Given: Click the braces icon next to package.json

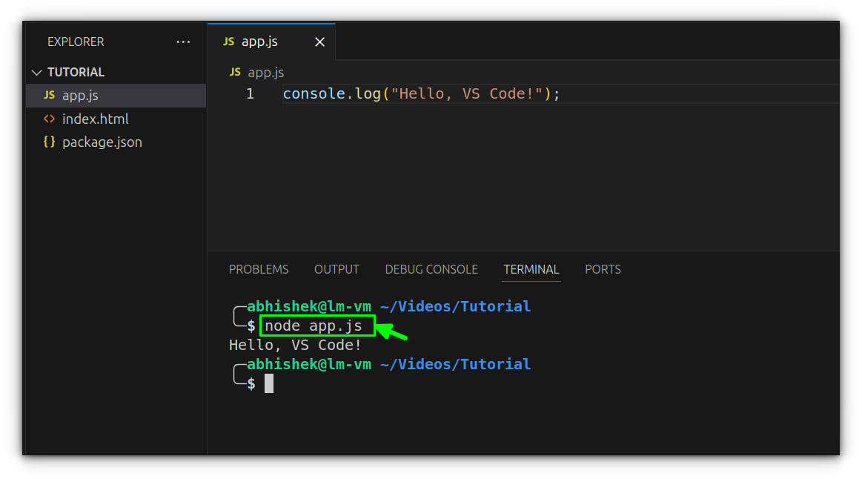Looking at the screenshot, I should pyautogui.click(x=50, y=142).
